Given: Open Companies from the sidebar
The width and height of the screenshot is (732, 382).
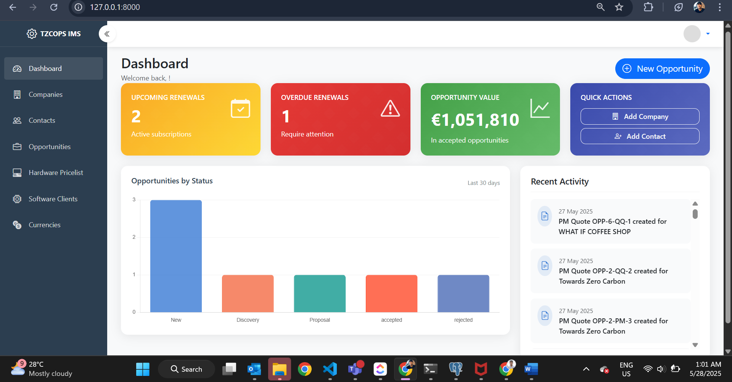Looking at the screenshot, I should 45,95.
